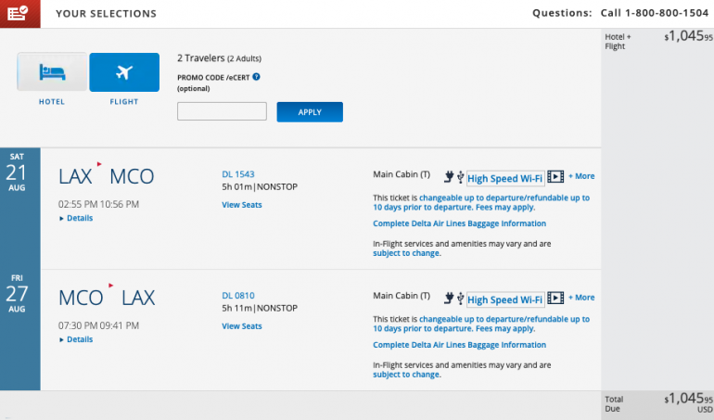The width and height of the screenshot is (714, 420).
Task: Show + More amenities for flight DL 0810
Action: coord(581,298)
